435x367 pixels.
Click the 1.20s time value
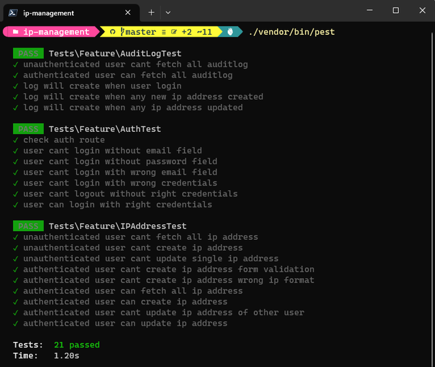(x=67, y=355)
